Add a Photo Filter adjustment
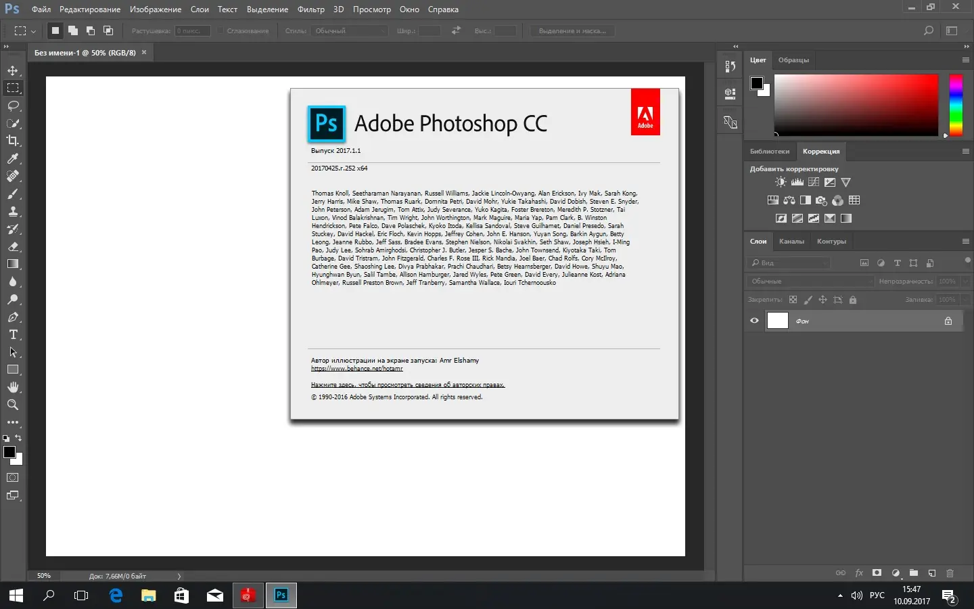Viewport: 974px width, 609px height. (822, 200)
